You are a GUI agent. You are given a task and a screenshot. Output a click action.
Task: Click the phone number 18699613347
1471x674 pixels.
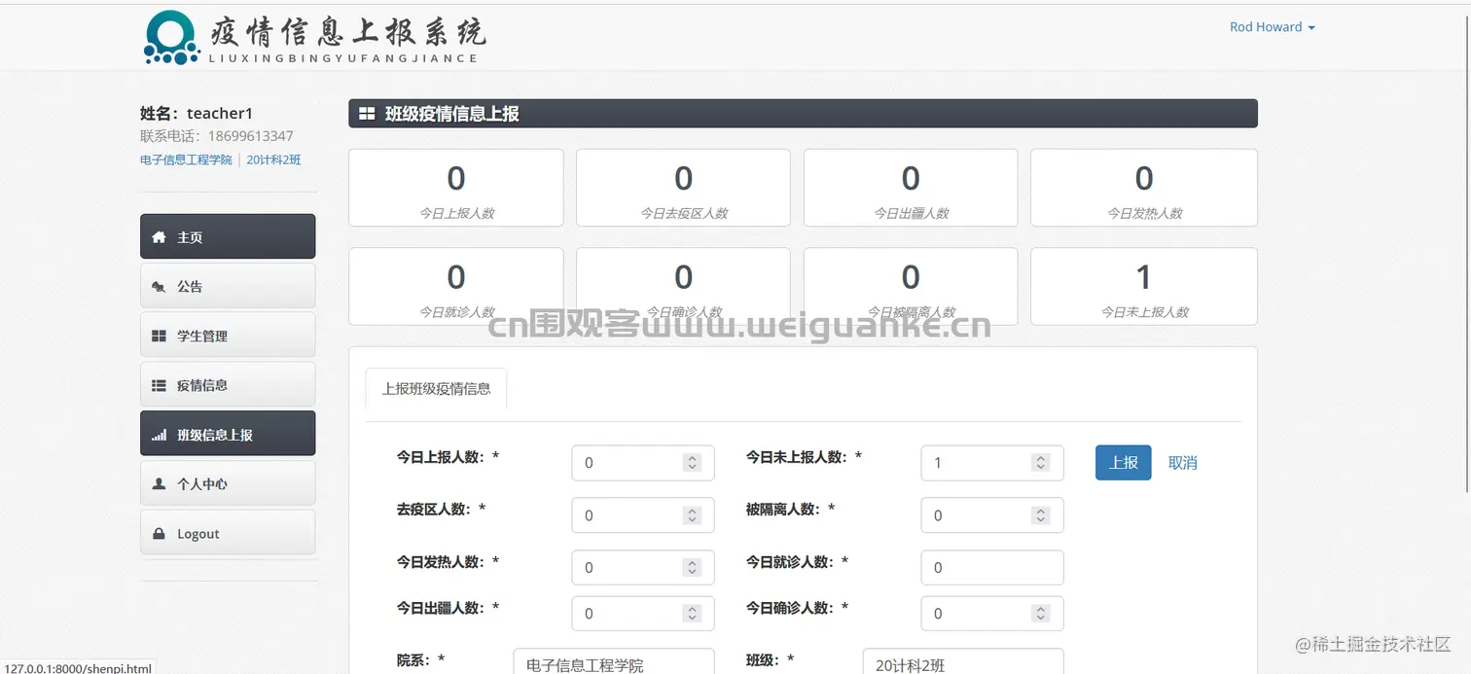250,136
